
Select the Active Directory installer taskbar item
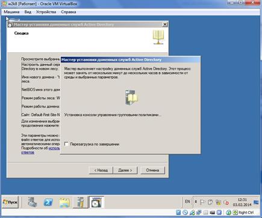96,202
